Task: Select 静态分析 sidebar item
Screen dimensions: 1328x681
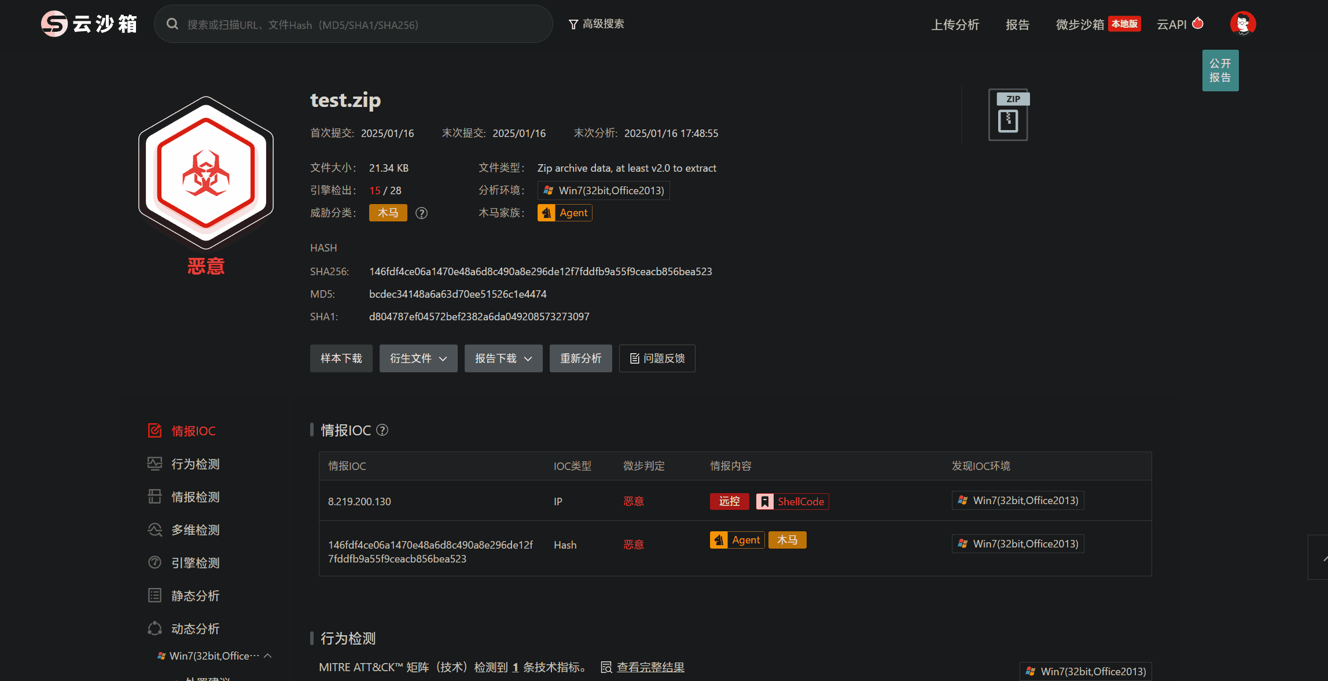Action: [195, 596]
